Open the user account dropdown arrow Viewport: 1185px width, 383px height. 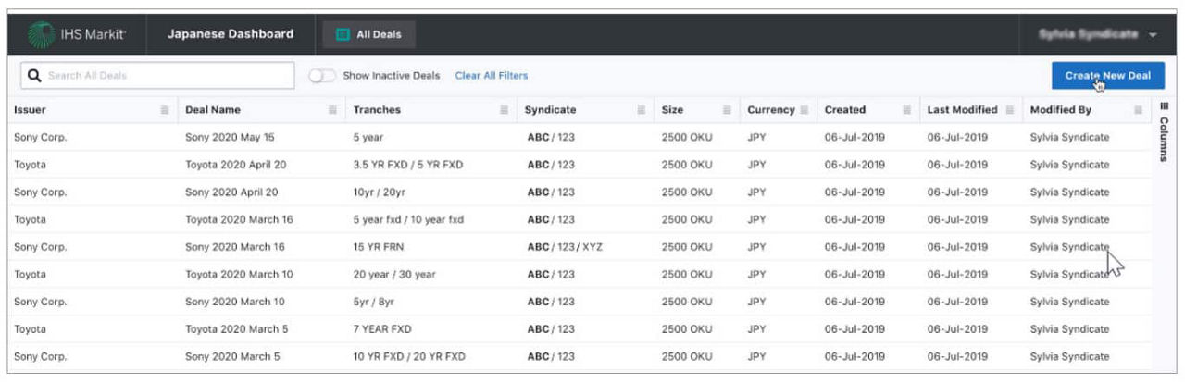1153,35
